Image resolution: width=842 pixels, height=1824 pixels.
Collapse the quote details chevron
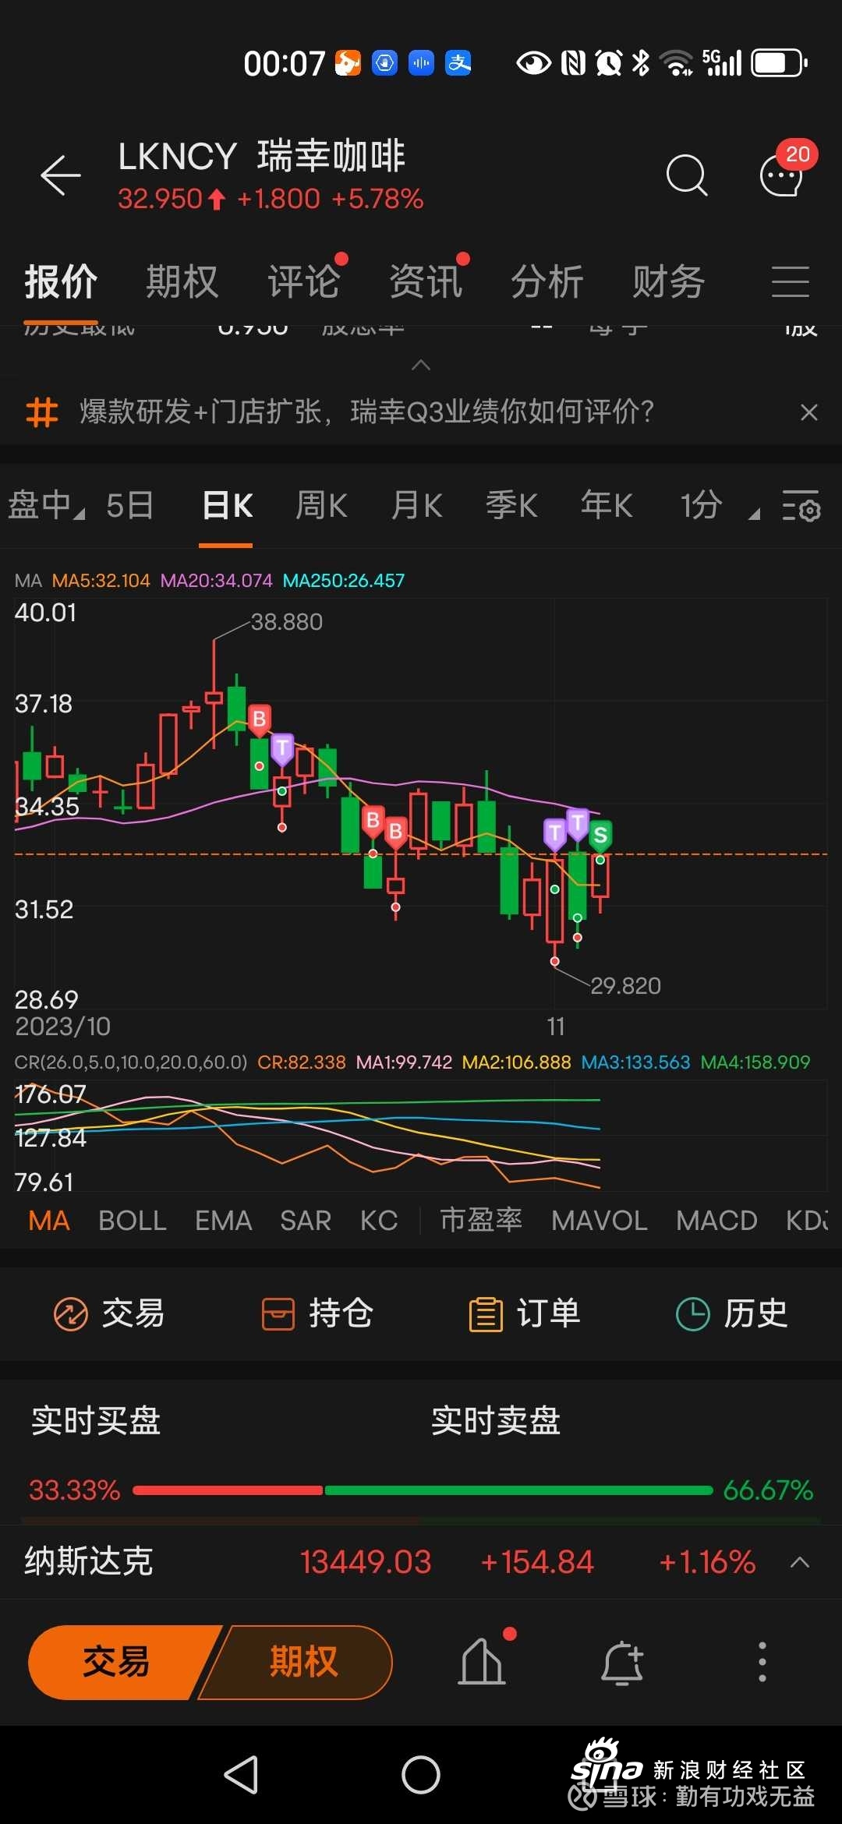[421, 365]
